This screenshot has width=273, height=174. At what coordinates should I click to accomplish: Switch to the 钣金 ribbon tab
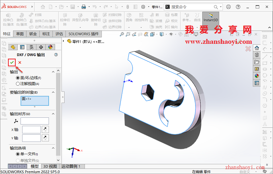point(33,34)
